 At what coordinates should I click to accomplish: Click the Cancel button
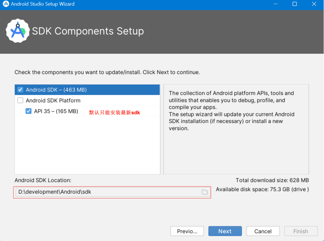pyautogui.click(x=263, y=231)
